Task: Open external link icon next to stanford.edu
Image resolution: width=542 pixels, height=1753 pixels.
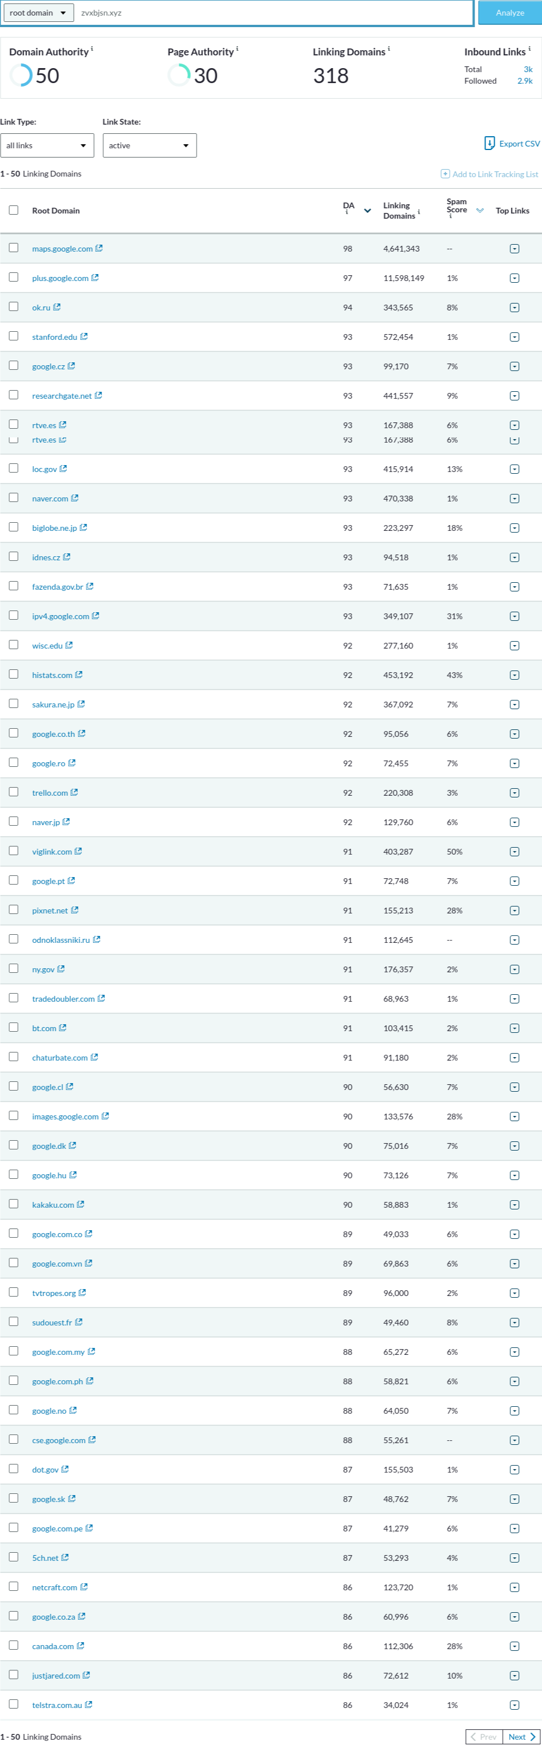Action: [x=84, y=337]
